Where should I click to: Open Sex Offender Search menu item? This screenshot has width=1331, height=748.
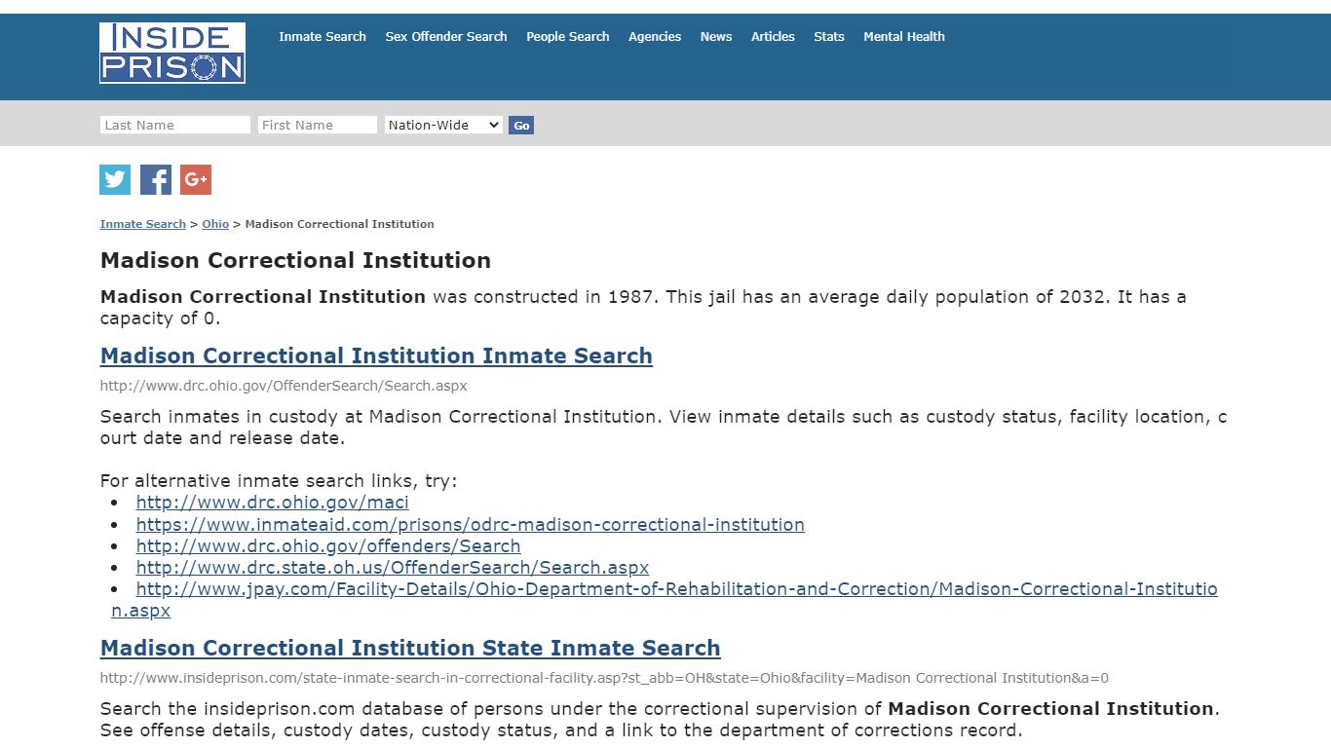[x=446, y=36]
